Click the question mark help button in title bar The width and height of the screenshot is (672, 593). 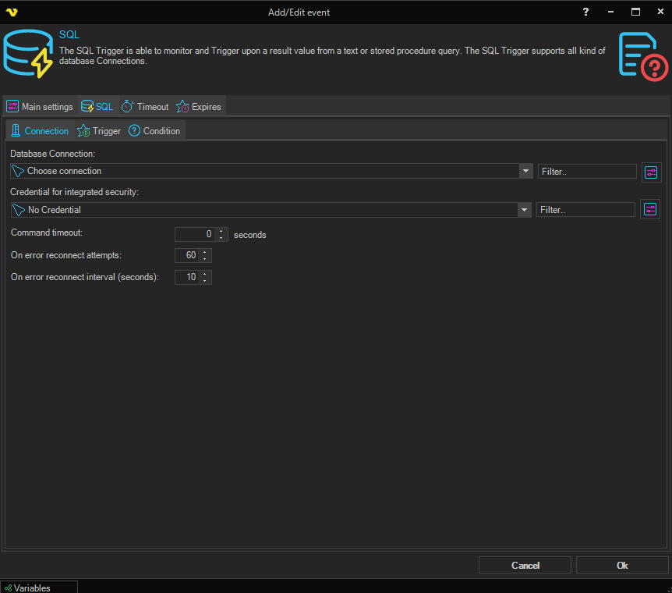pos(585,12)
